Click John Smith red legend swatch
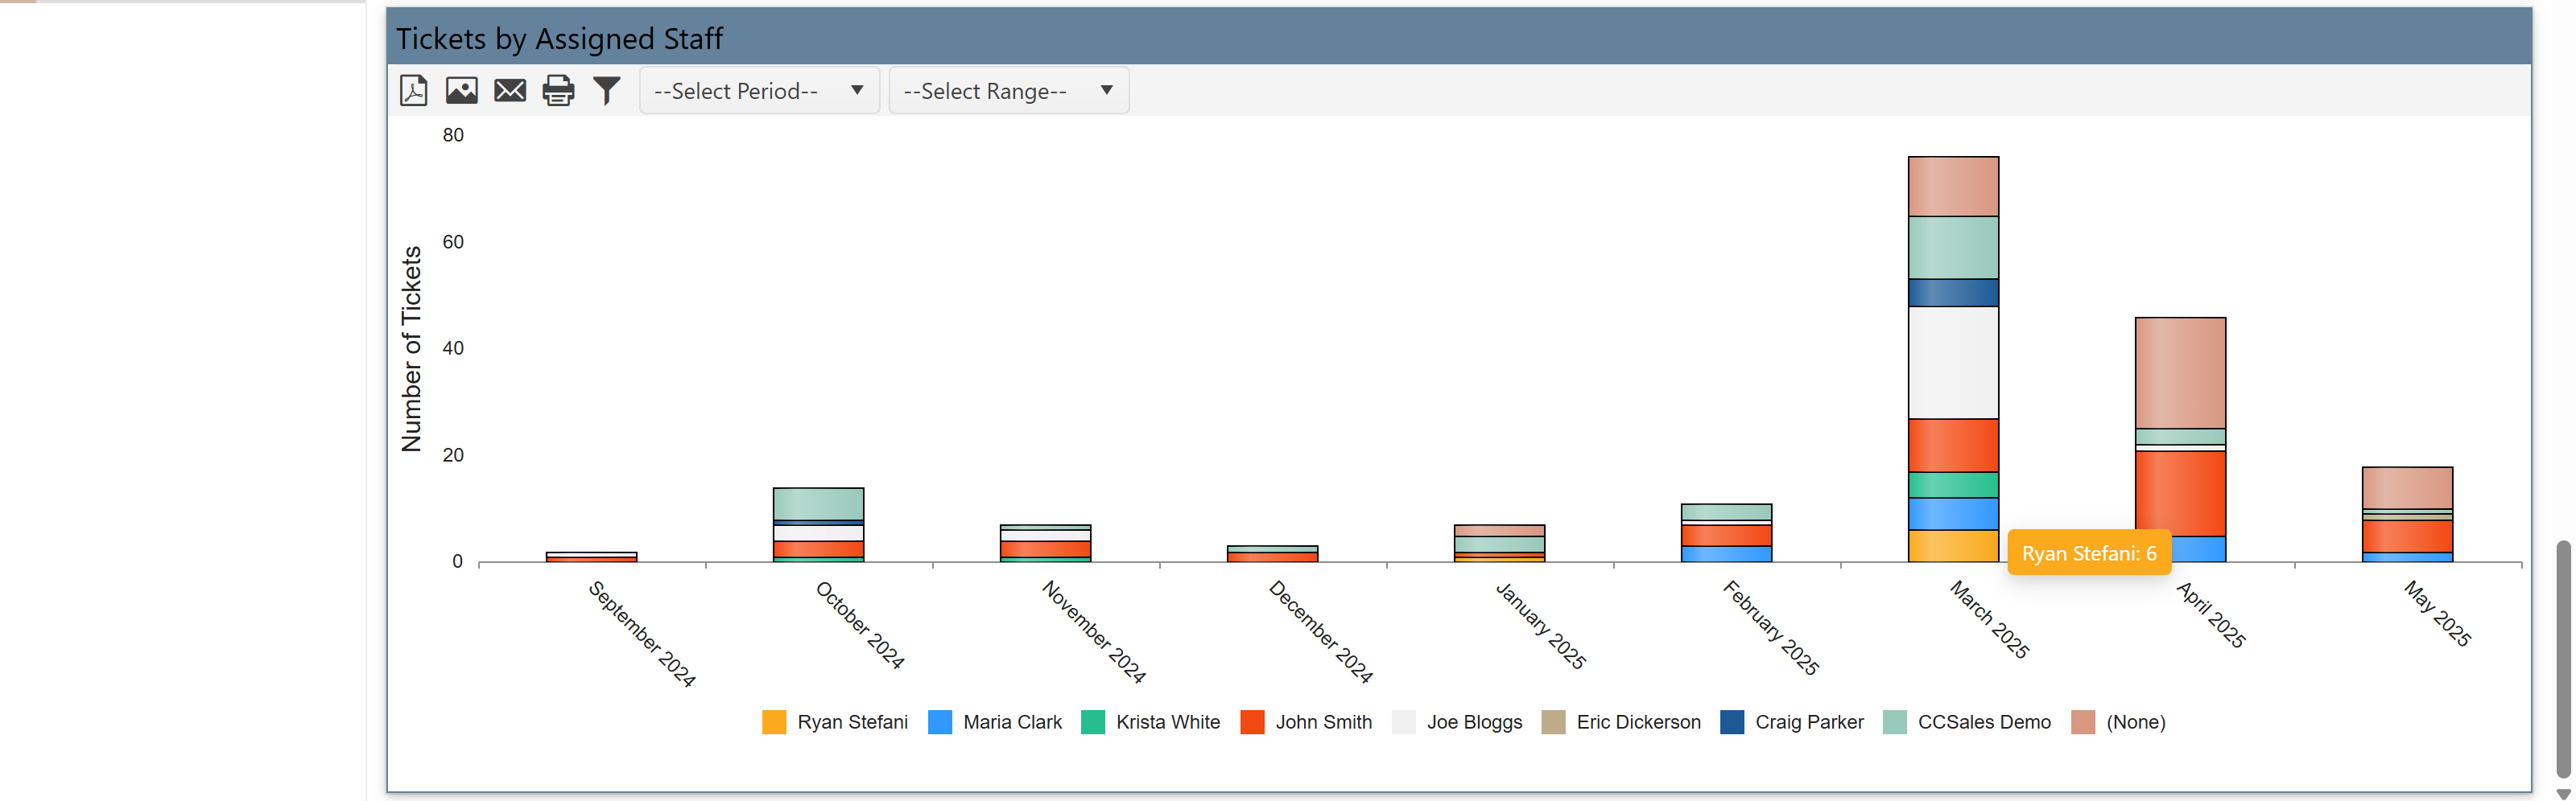Screen dimensions: 2576x801 coord(1252,722)
